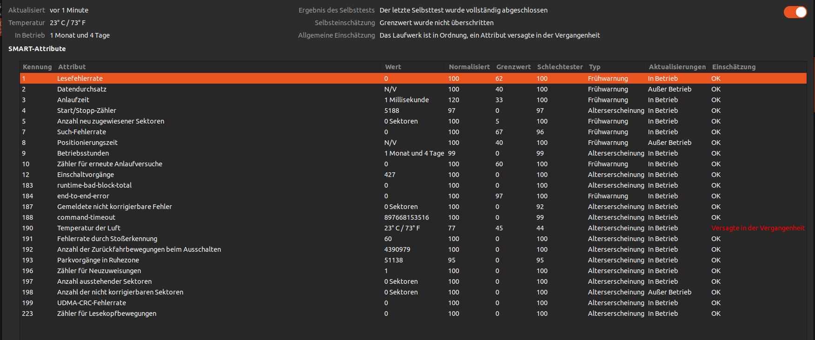
Task: Select the runtime-bad-block-total row
Action: pos(413,185)
